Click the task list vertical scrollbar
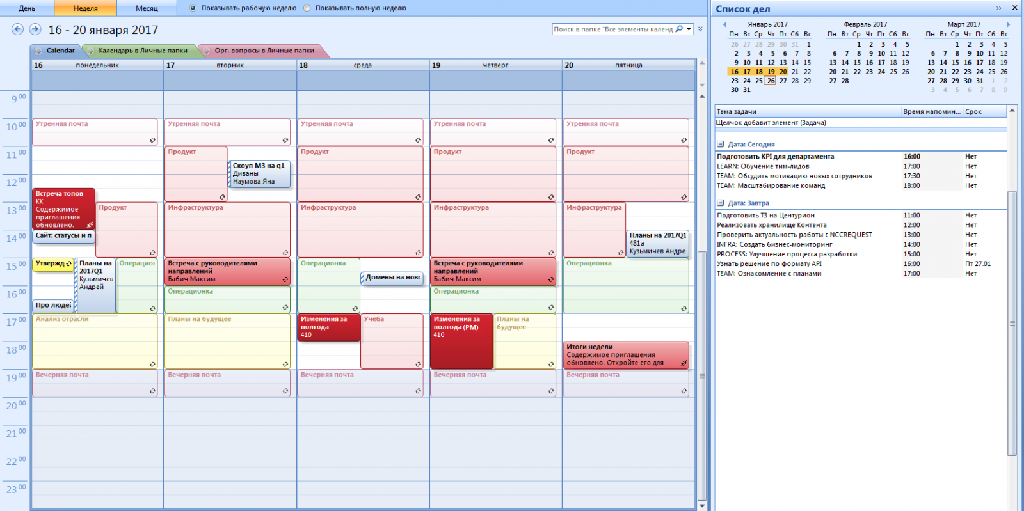 click(1012, 323)
